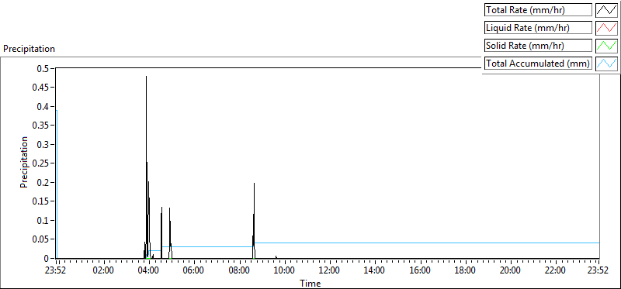
Task: Click the Solid Rate green plot sample icon
Action: [607, 46]
